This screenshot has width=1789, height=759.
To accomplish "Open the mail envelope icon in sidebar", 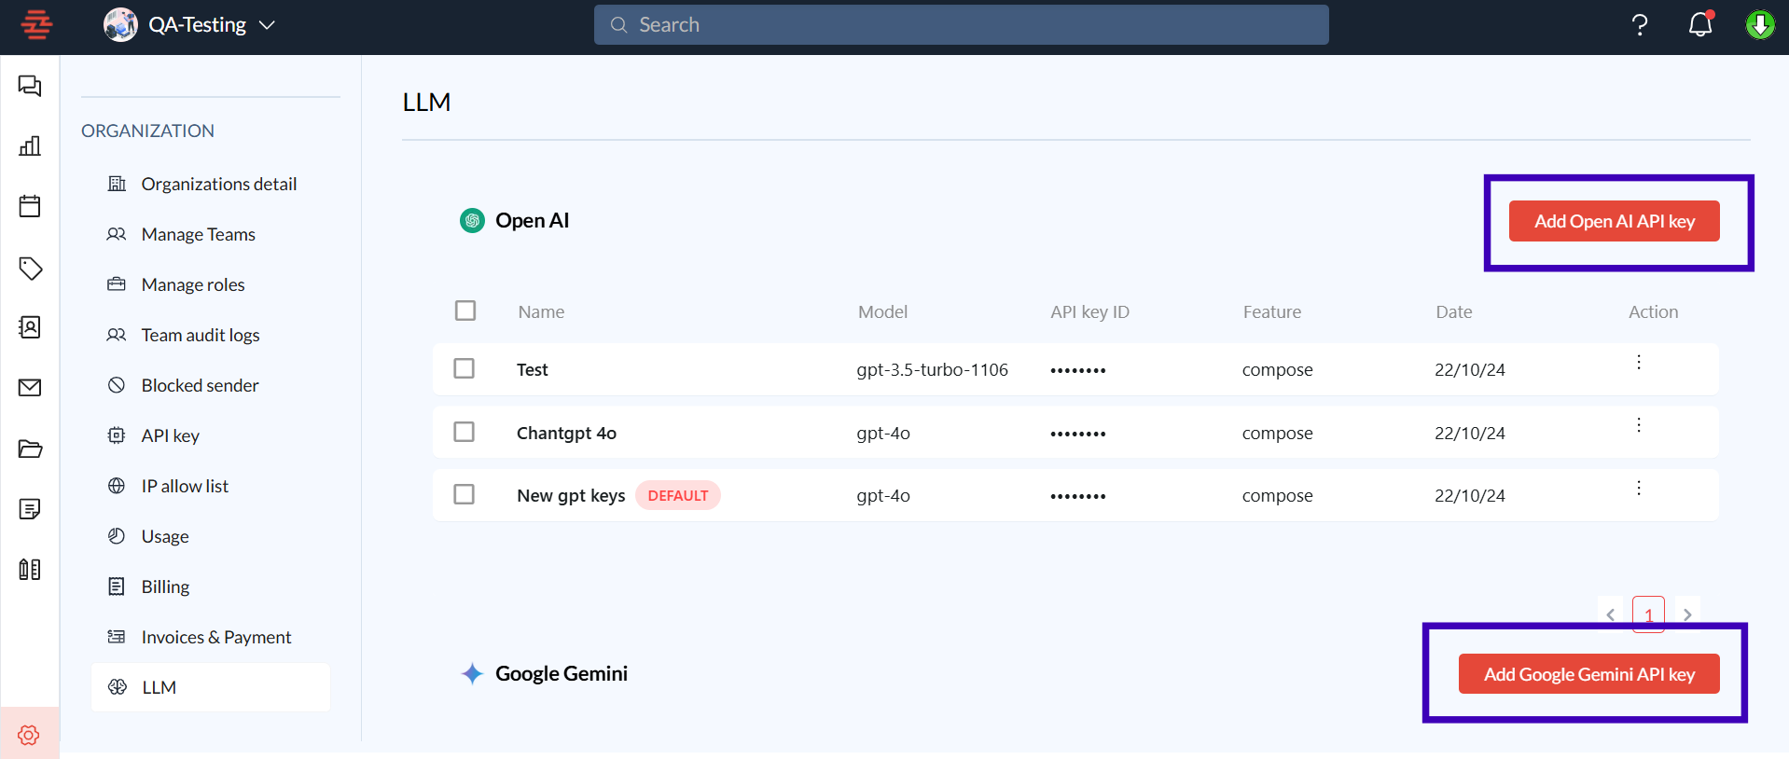I will (x=30, y=388).
